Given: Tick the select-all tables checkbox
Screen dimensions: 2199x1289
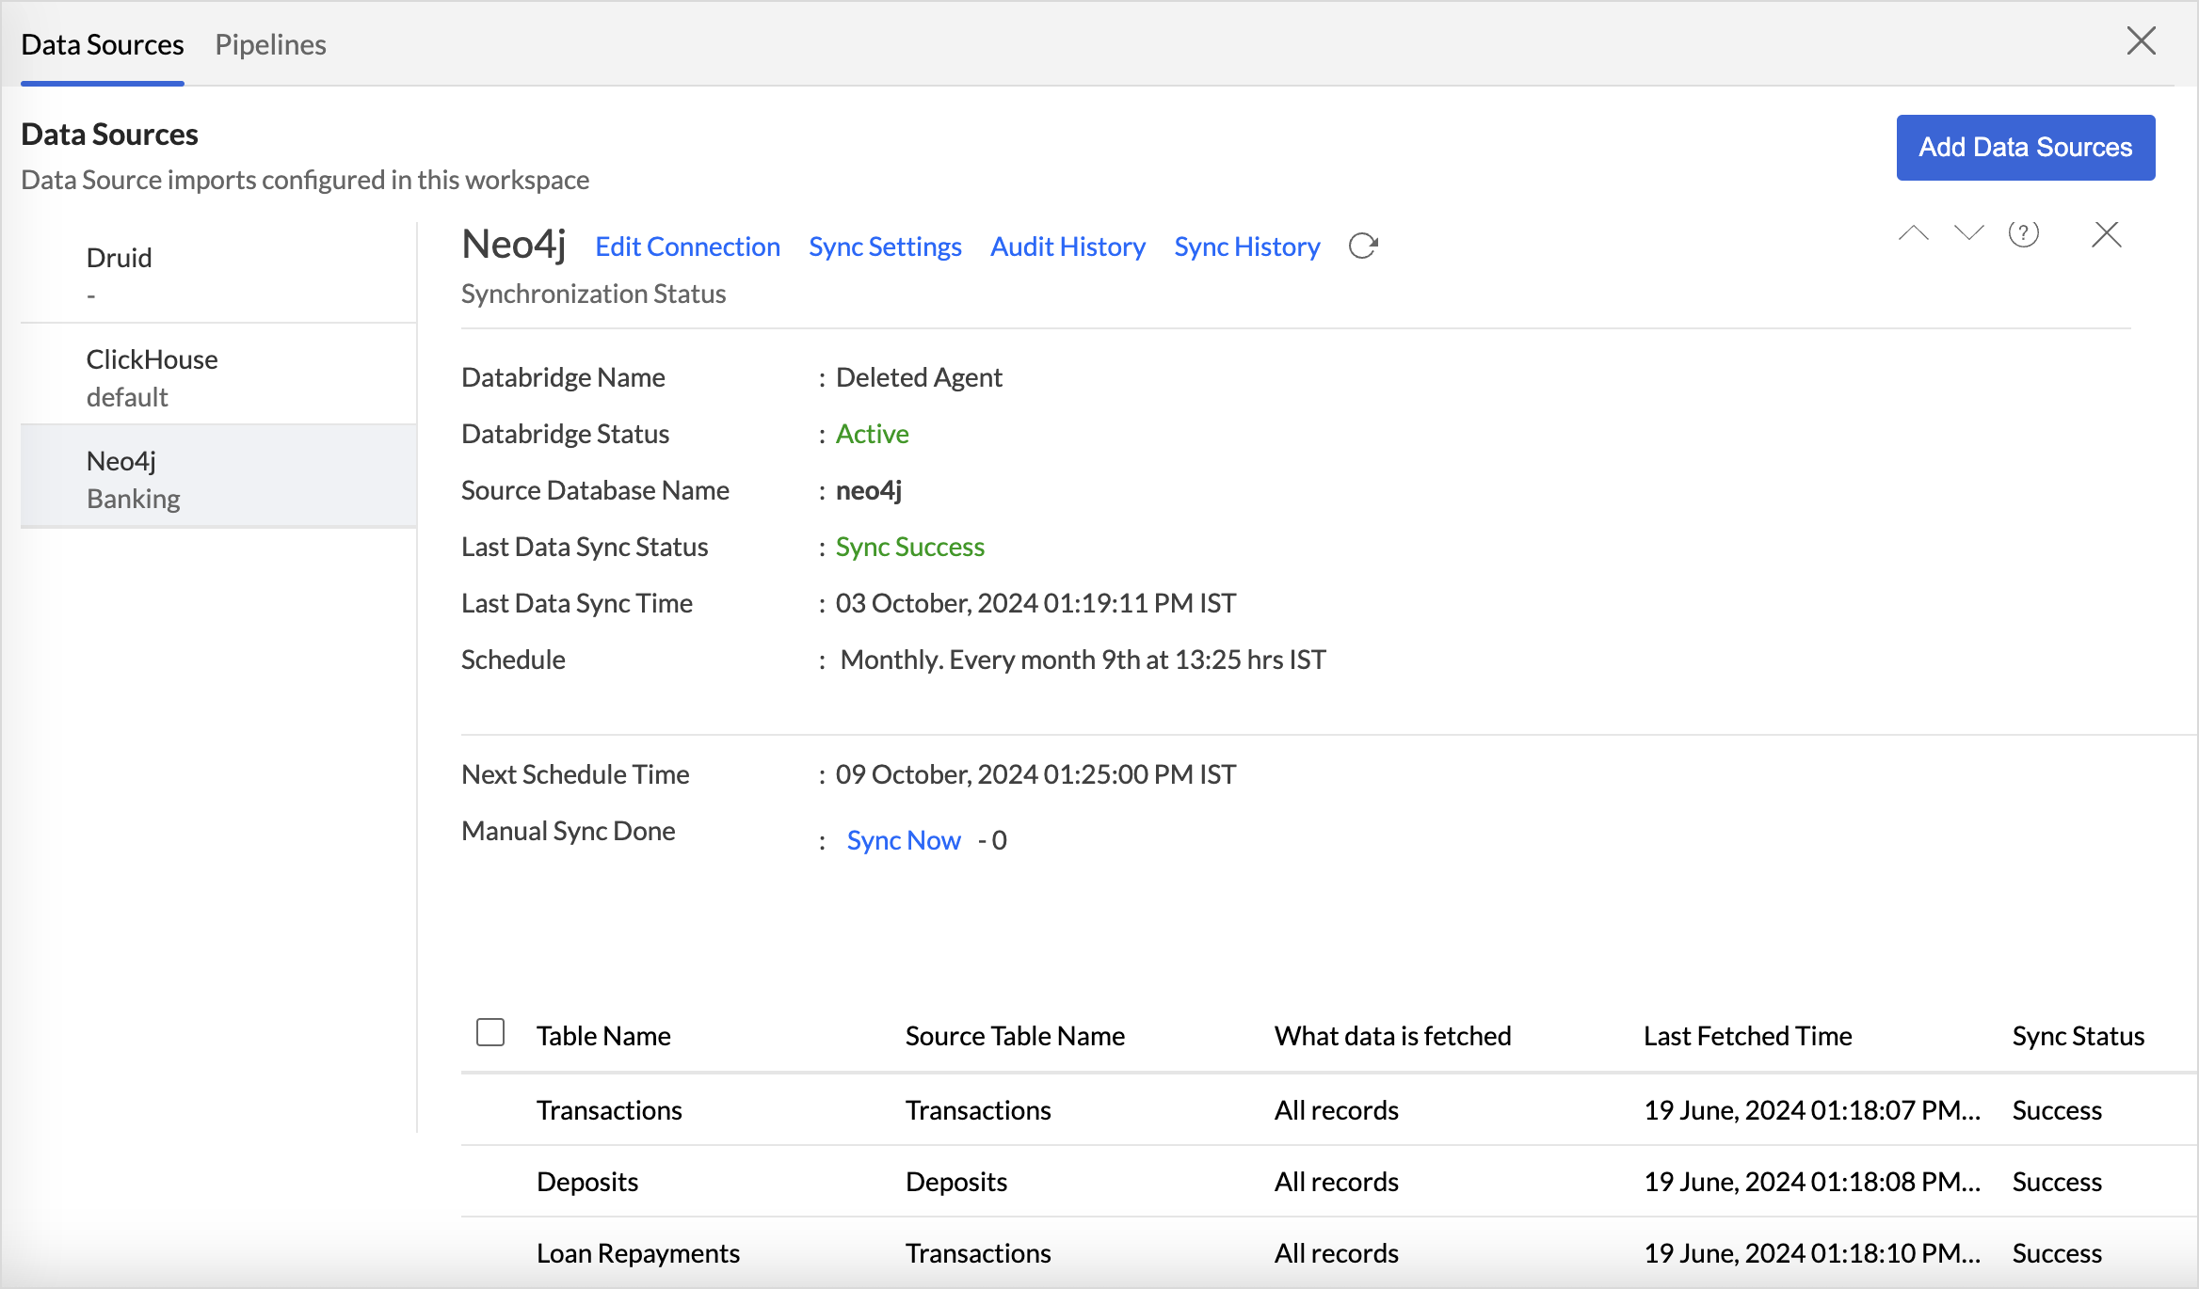Looking at the screenshot, I should pyautogui.click(x=490, y=1032).
